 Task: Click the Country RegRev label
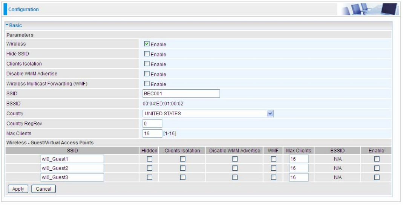coord(24,124)
